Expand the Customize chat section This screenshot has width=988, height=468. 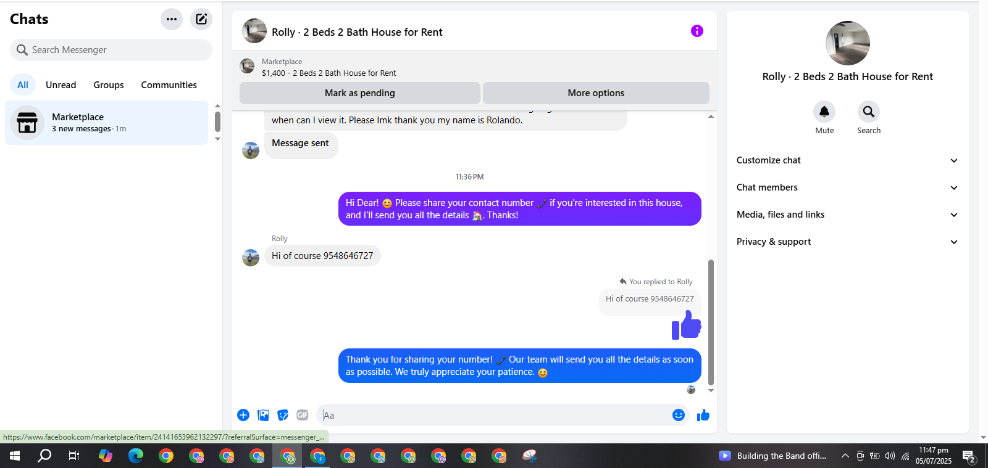[847, 160]
